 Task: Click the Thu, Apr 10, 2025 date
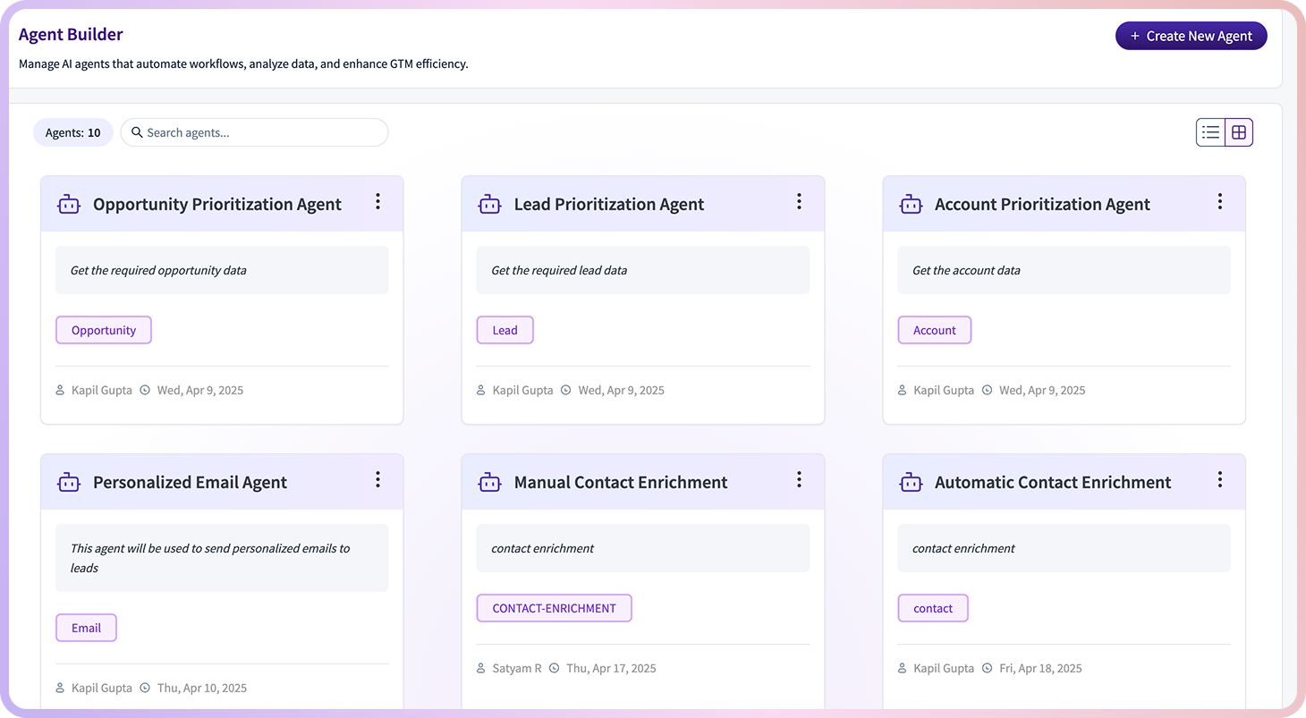(x=202, y=688)
